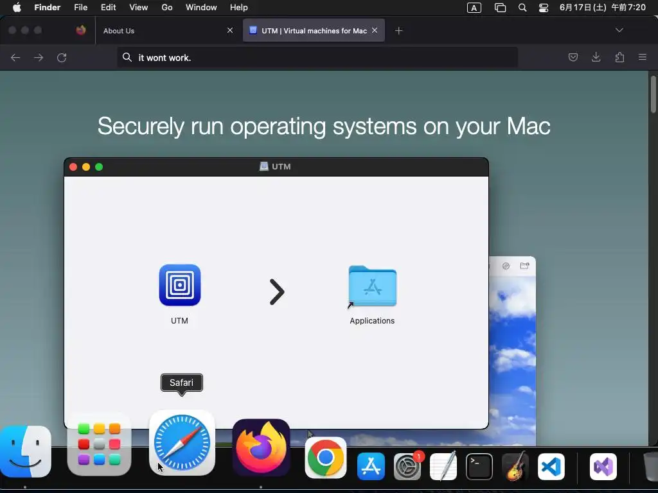This screenshot has width=658, height=493.
Task: Open a new browser tab
Action: [398, 31]
